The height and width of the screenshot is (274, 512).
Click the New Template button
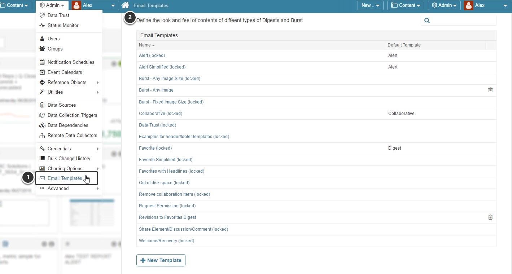tap(161, 260)
